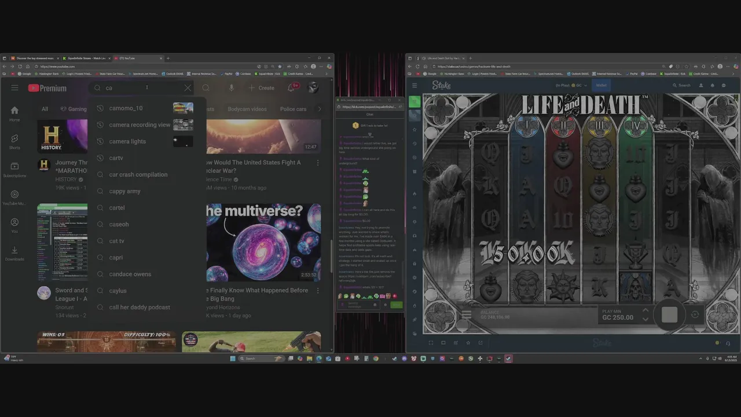Image resolution: width=741 pixels, height=417 pixels.
Task: Start YouTube voice search with microphone
Action: coord(231,88)
